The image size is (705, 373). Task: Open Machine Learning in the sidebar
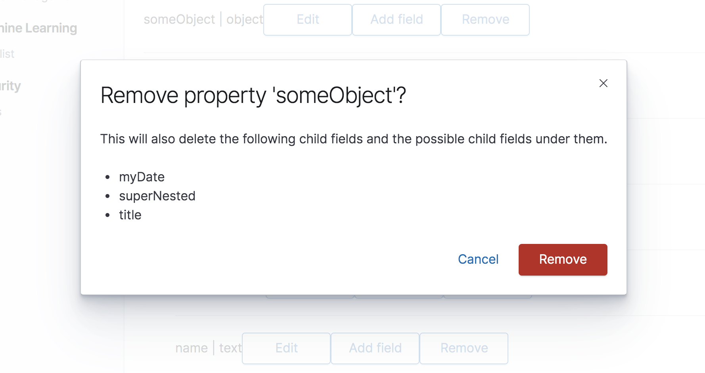click(38, 28)
